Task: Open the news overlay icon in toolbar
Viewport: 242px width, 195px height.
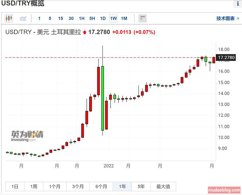Action: (x=142, y=19)
